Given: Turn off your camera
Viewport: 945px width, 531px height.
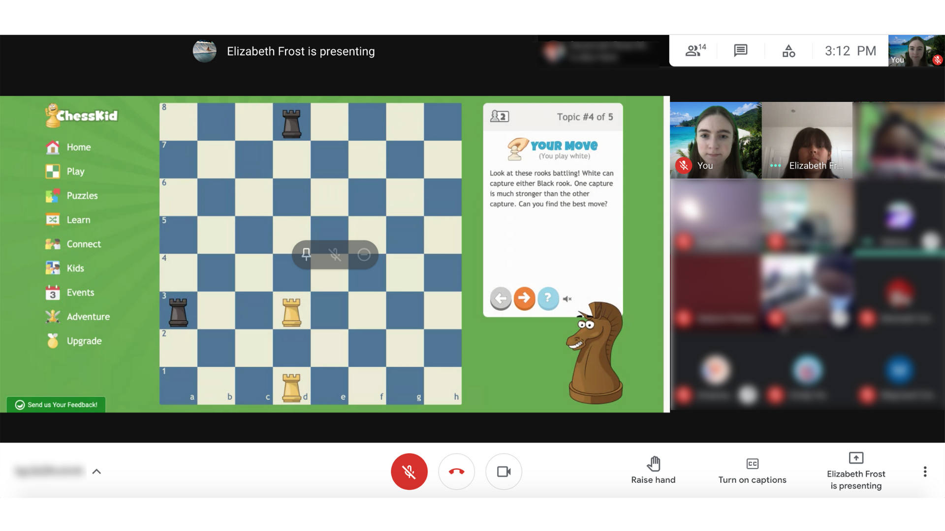Looking at the screenshot, I should click(504, 472).
